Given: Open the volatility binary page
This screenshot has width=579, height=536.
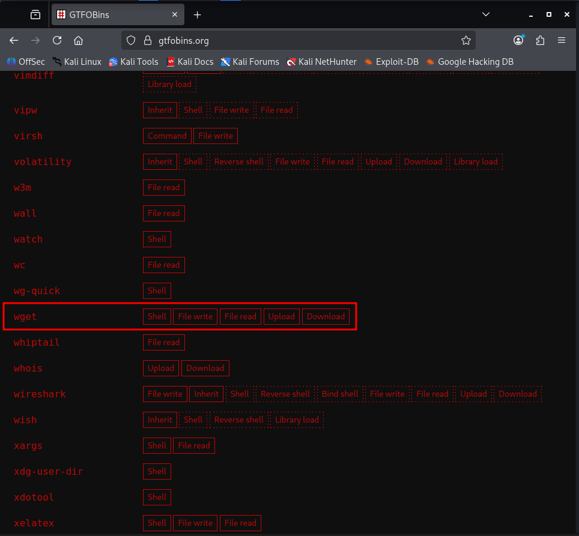Looking at the screenshot, I should point(43,162).
